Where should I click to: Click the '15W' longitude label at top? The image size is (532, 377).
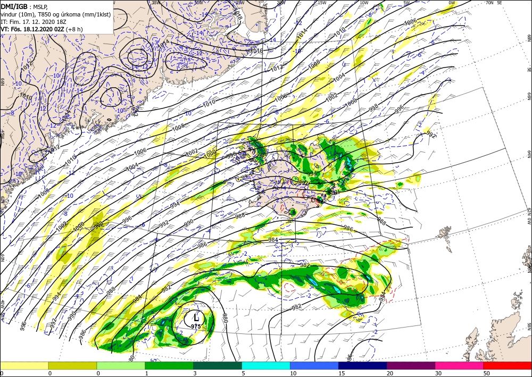(x=322, y=3)
